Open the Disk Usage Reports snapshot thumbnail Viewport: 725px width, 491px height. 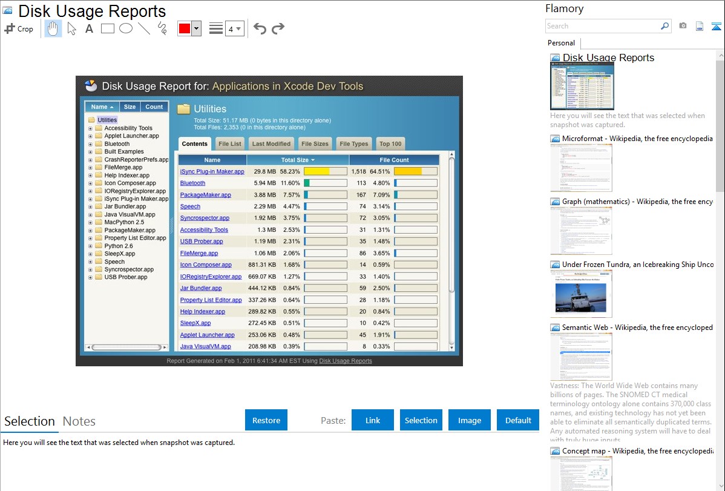(582, 86)
